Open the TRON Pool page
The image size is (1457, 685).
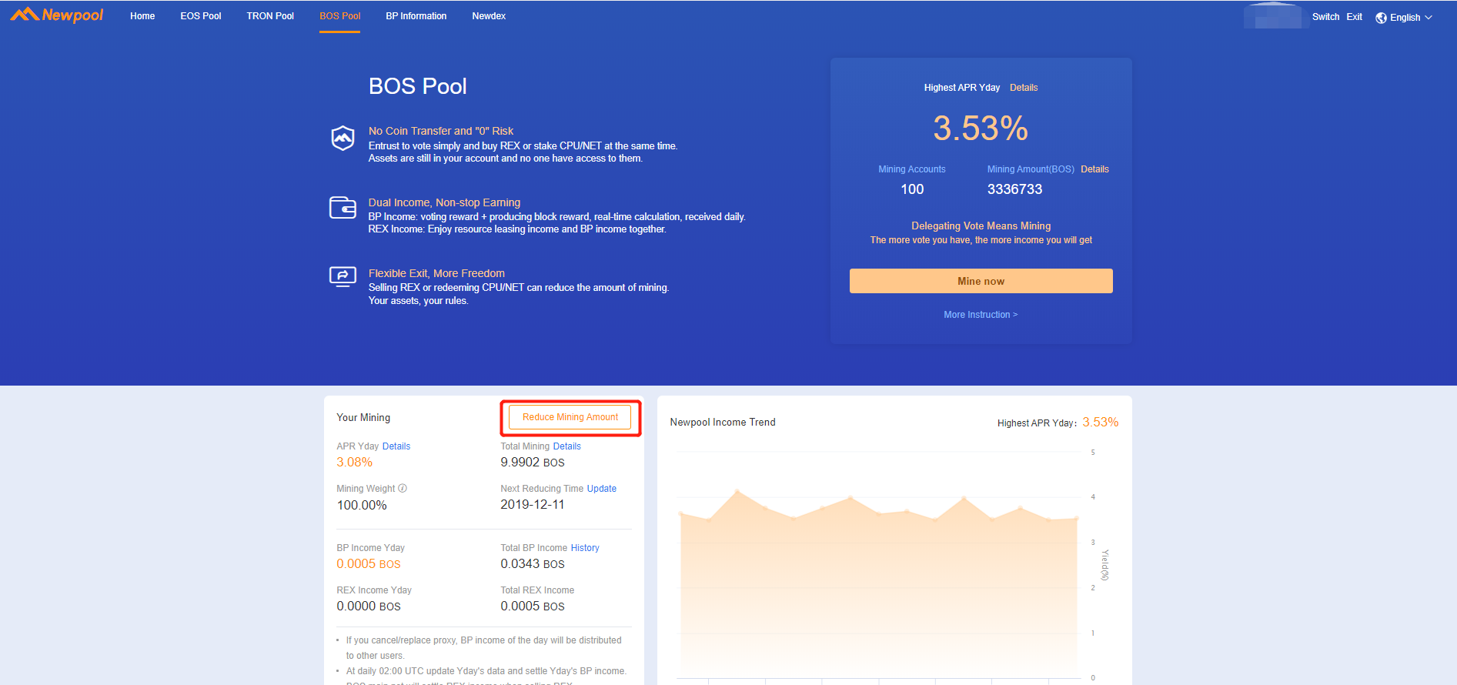coord(270,16)
